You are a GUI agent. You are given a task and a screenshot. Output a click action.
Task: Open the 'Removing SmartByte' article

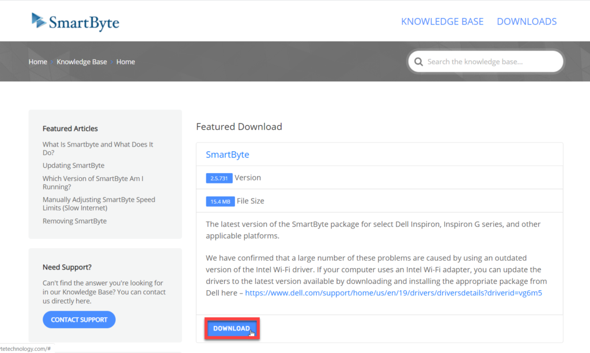(74, 220)
